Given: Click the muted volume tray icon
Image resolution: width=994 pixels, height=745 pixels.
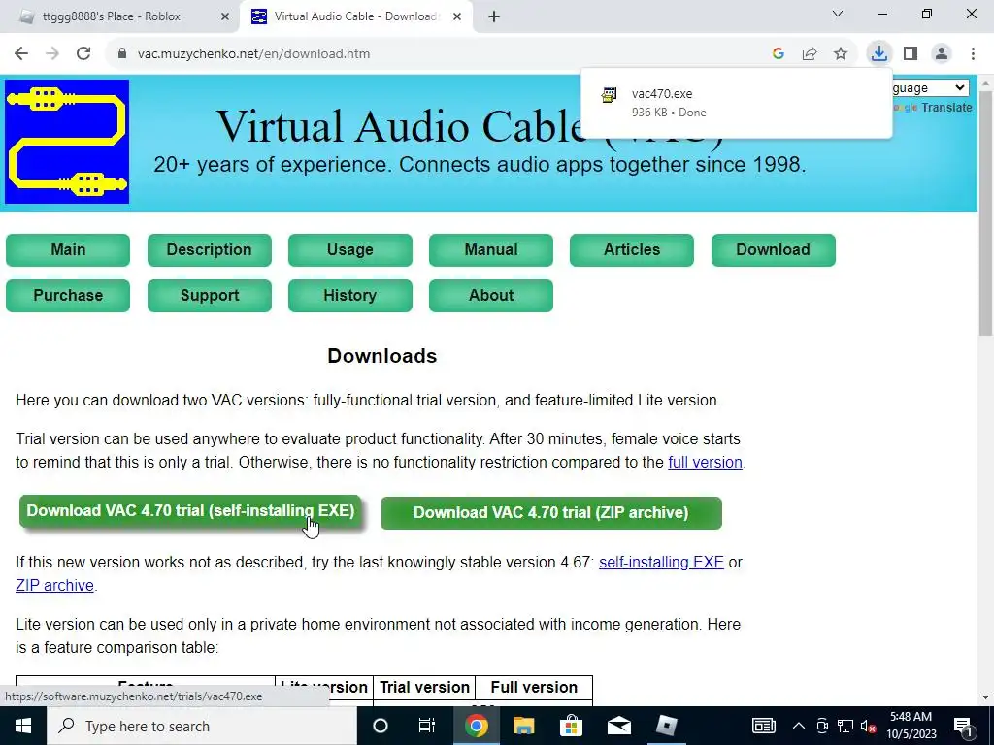Looking at the screenshot, I should [x=868, y=726].
